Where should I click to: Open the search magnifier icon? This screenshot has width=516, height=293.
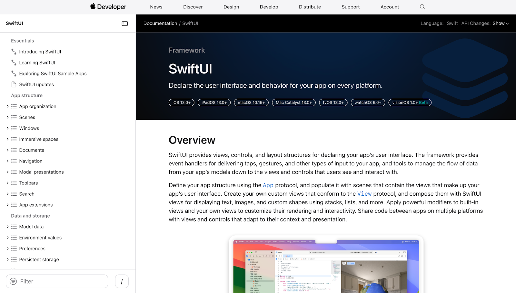pos(422,7)
